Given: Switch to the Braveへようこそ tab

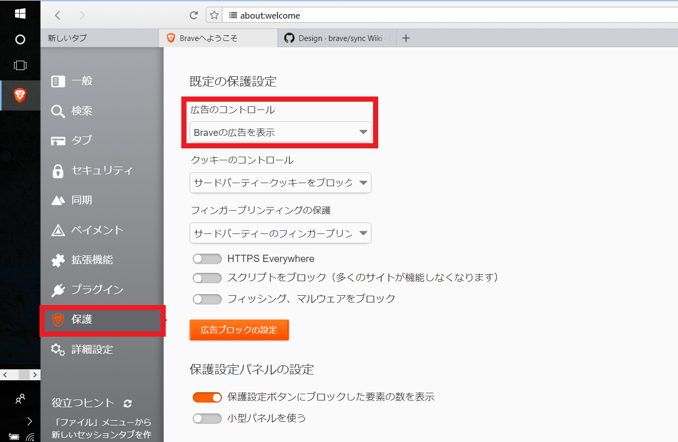Looking at the screenshot, I should coord(218,38).
